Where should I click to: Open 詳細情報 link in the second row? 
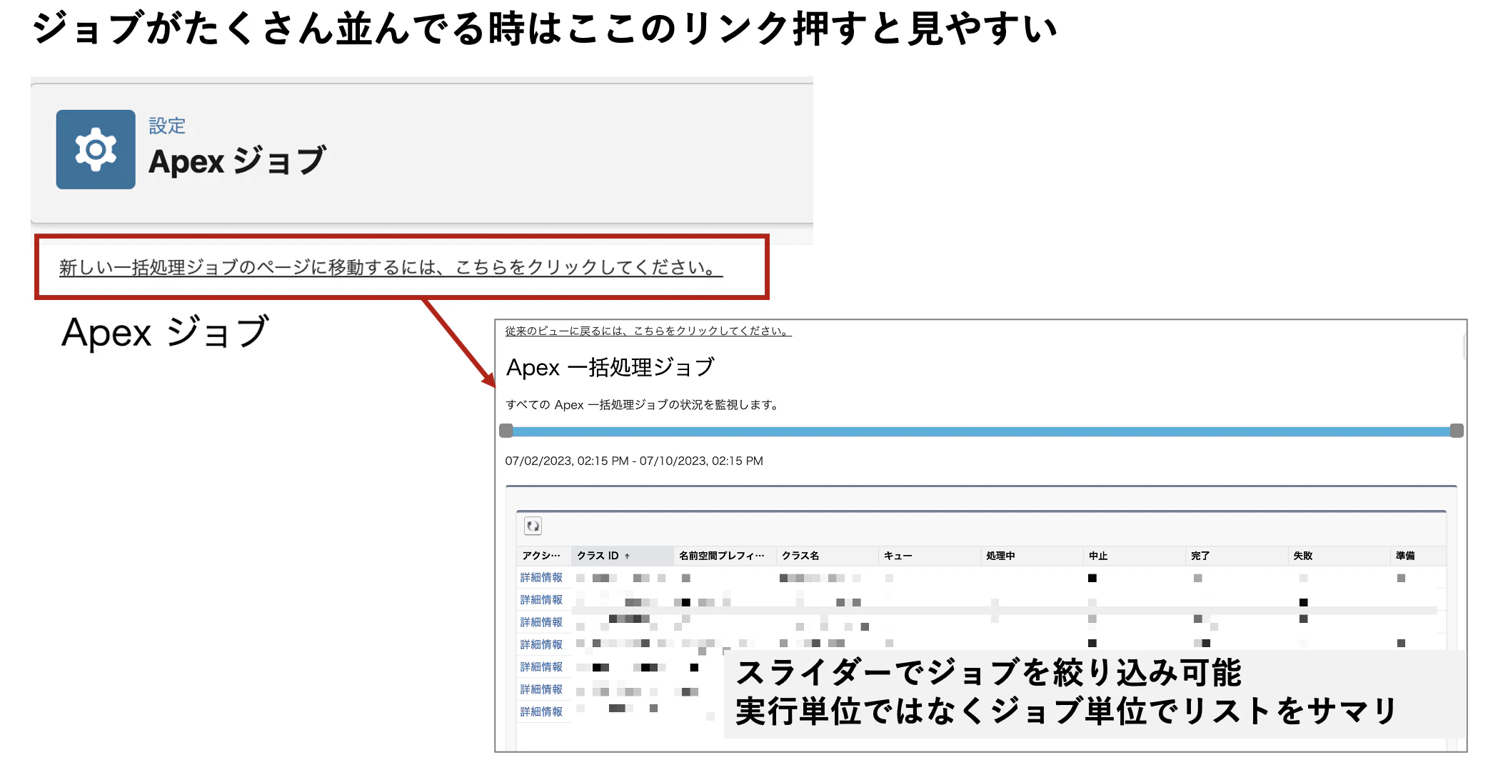point(541,599)
